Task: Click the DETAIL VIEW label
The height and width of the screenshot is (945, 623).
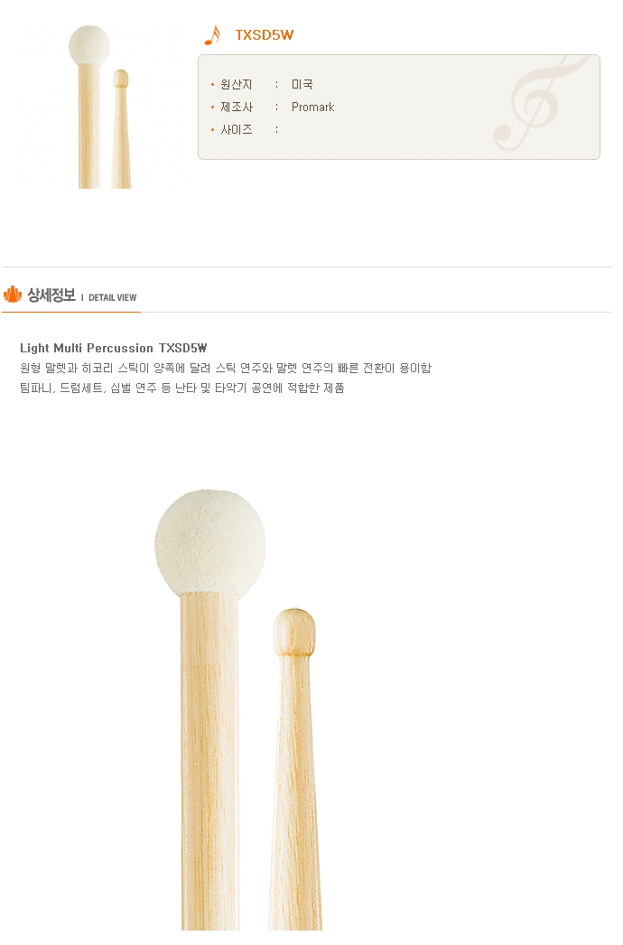Action: click(113, 298)
